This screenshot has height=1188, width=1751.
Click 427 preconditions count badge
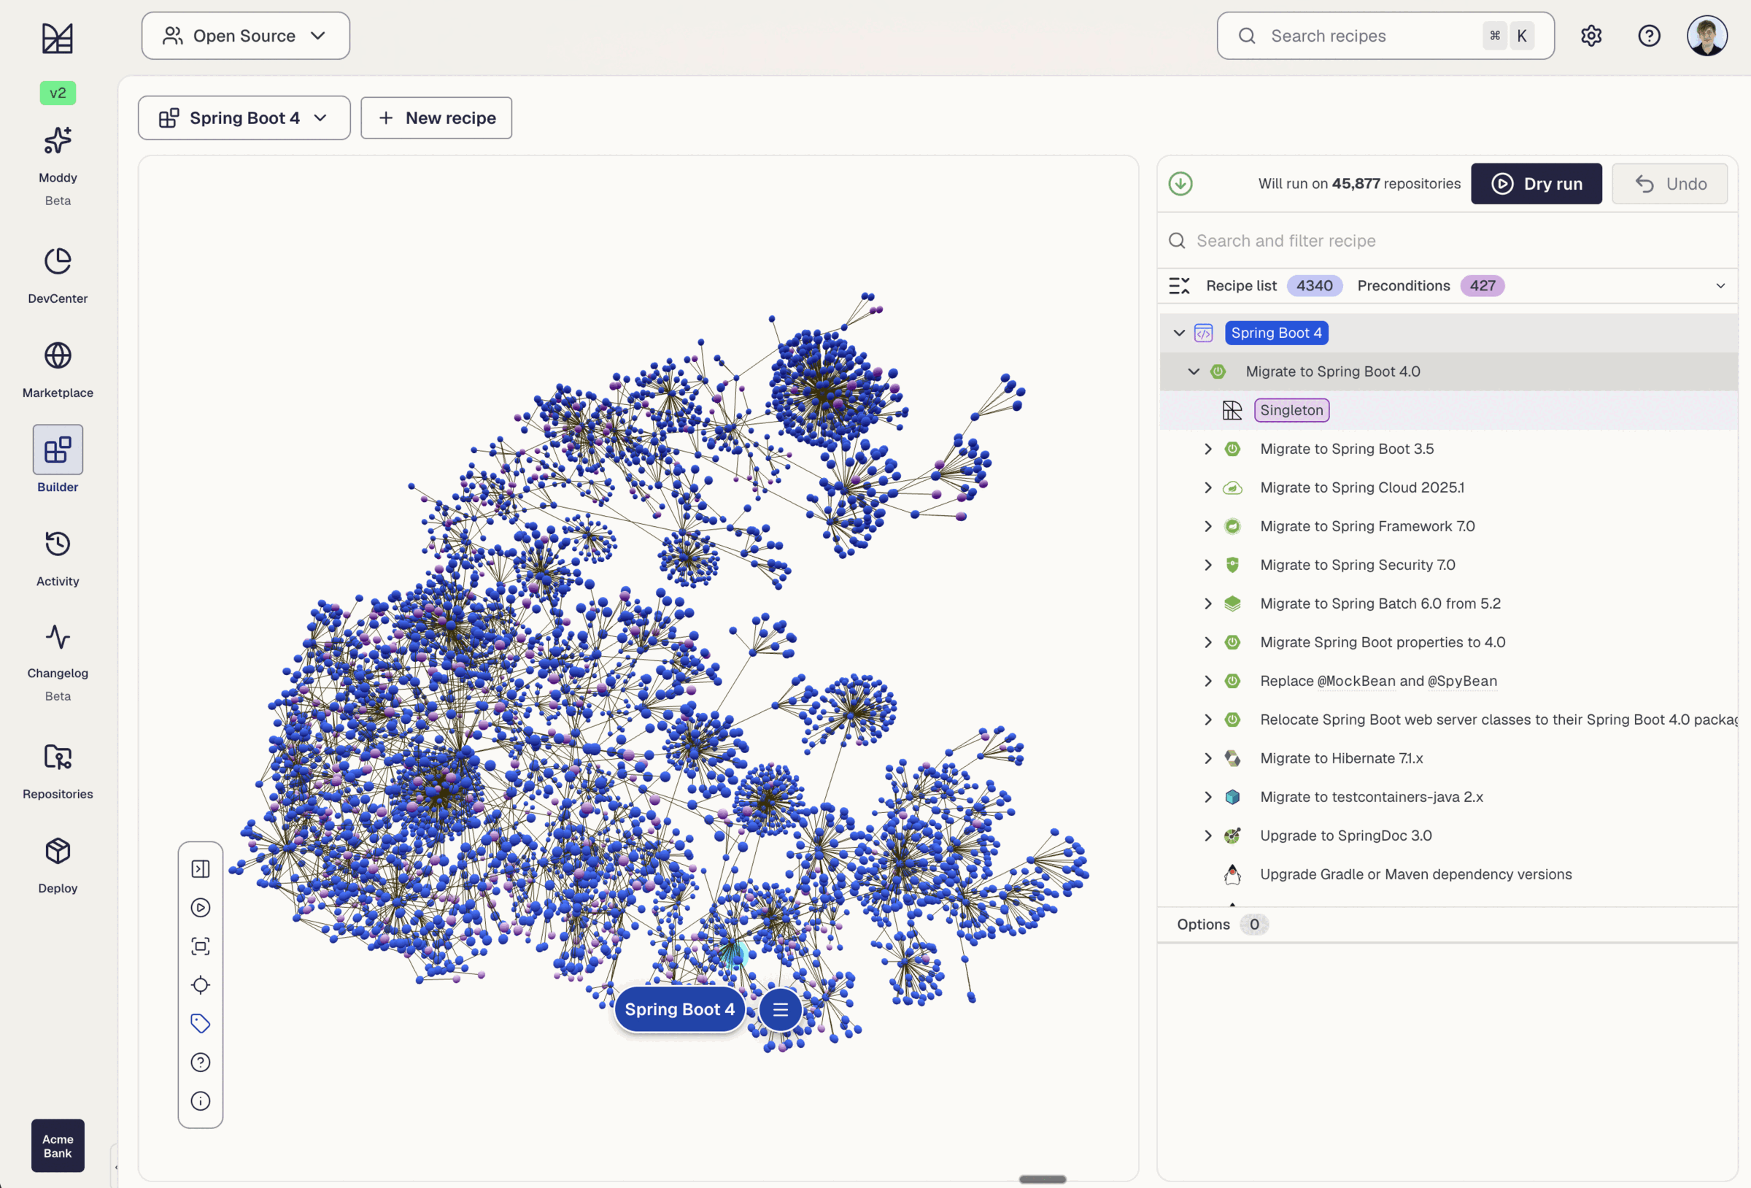point(1482,286)
